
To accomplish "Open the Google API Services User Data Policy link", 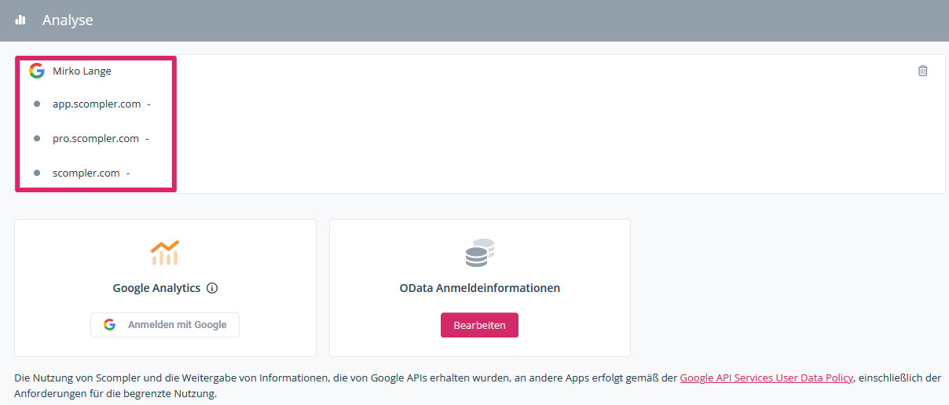I will click(766, 378).
